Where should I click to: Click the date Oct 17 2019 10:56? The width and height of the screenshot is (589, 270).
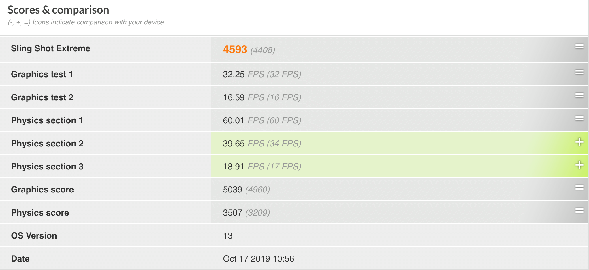coord(258,259)
